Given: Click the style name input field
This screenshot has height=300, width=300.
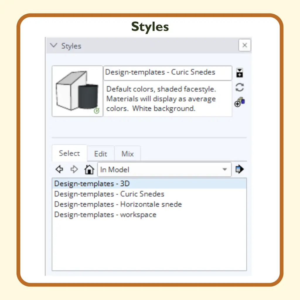Looking at the screenshot, I should pyautogui.click(x=168, y=73).
